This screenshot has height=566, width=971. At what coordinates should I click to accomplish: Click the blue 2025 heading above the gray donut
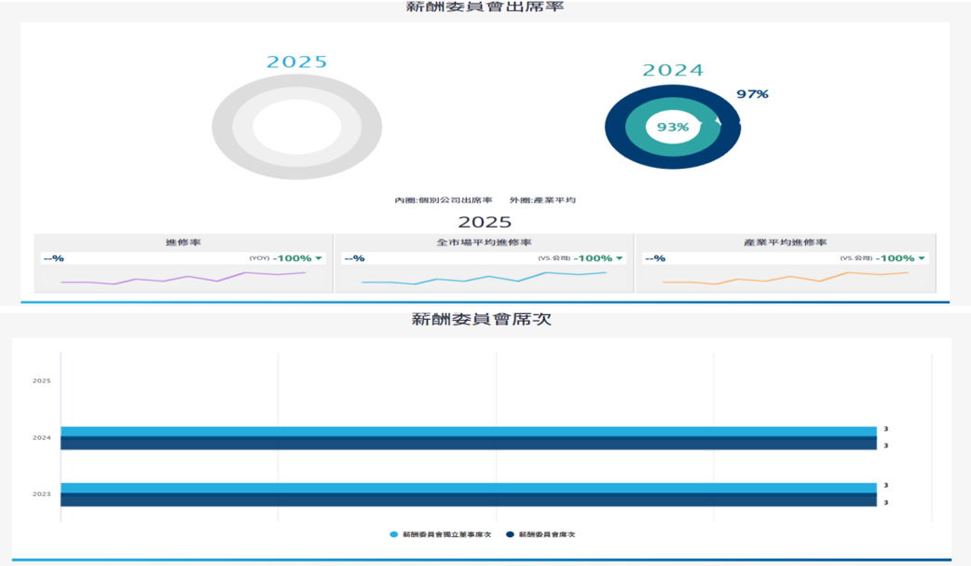[x=296, y=62]
